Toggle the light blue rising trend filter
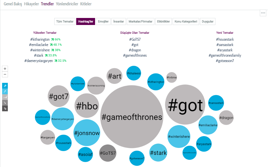Screen dimensions: 268x167 point(5,91)
